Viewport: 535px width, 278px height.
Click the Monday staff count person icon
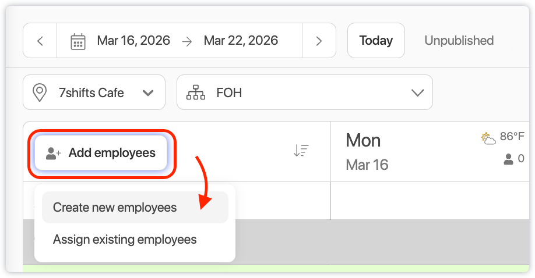[x=509, y=159]
